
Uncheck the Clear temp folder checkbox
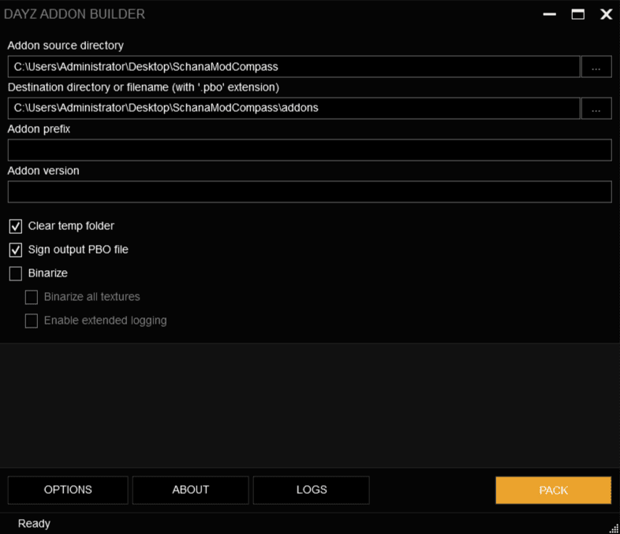tap(16, 227)
